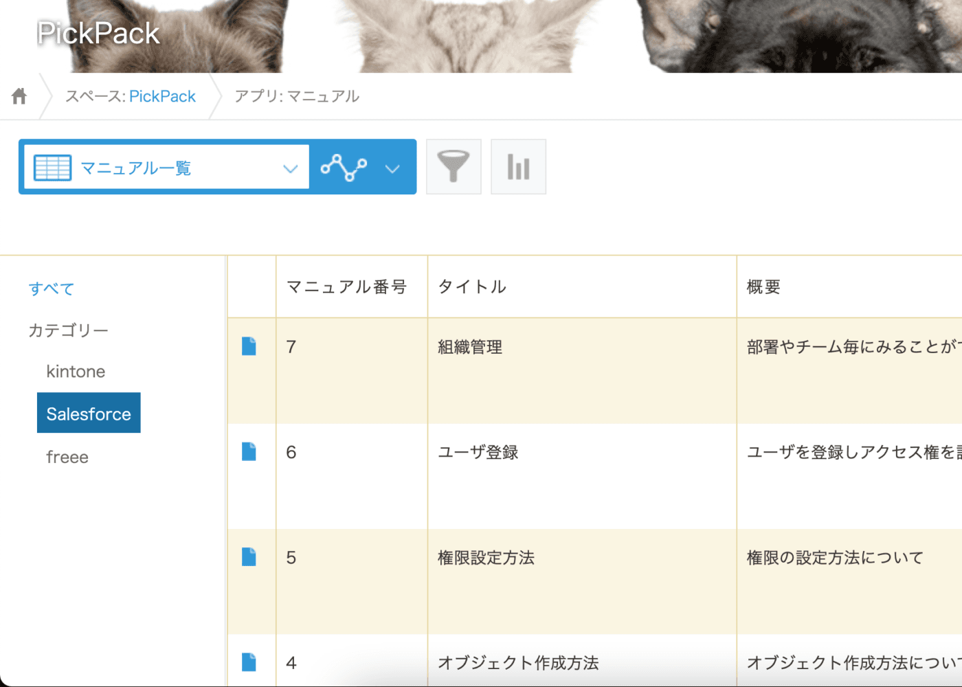Screen dimensions: 962x687
Task: Click the カテゴリー heading
Action: click(68, 330)
